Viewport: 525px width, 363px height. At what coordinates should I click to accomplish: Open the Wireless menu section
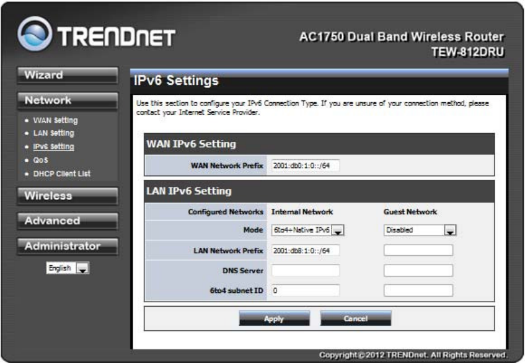(68, 196)
